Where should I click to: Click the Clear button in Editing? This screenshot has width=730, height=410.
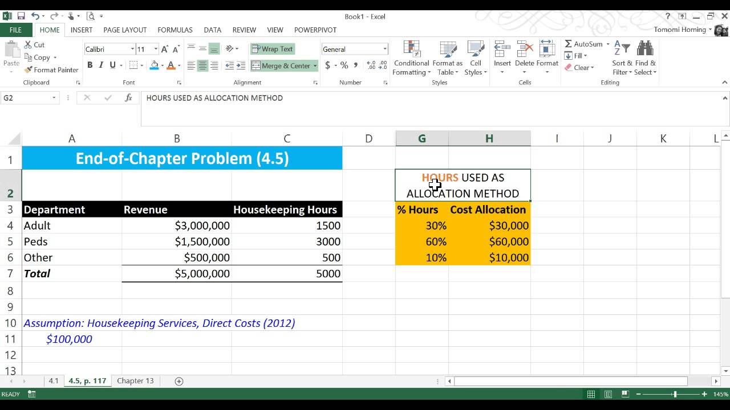coord(579,68)
